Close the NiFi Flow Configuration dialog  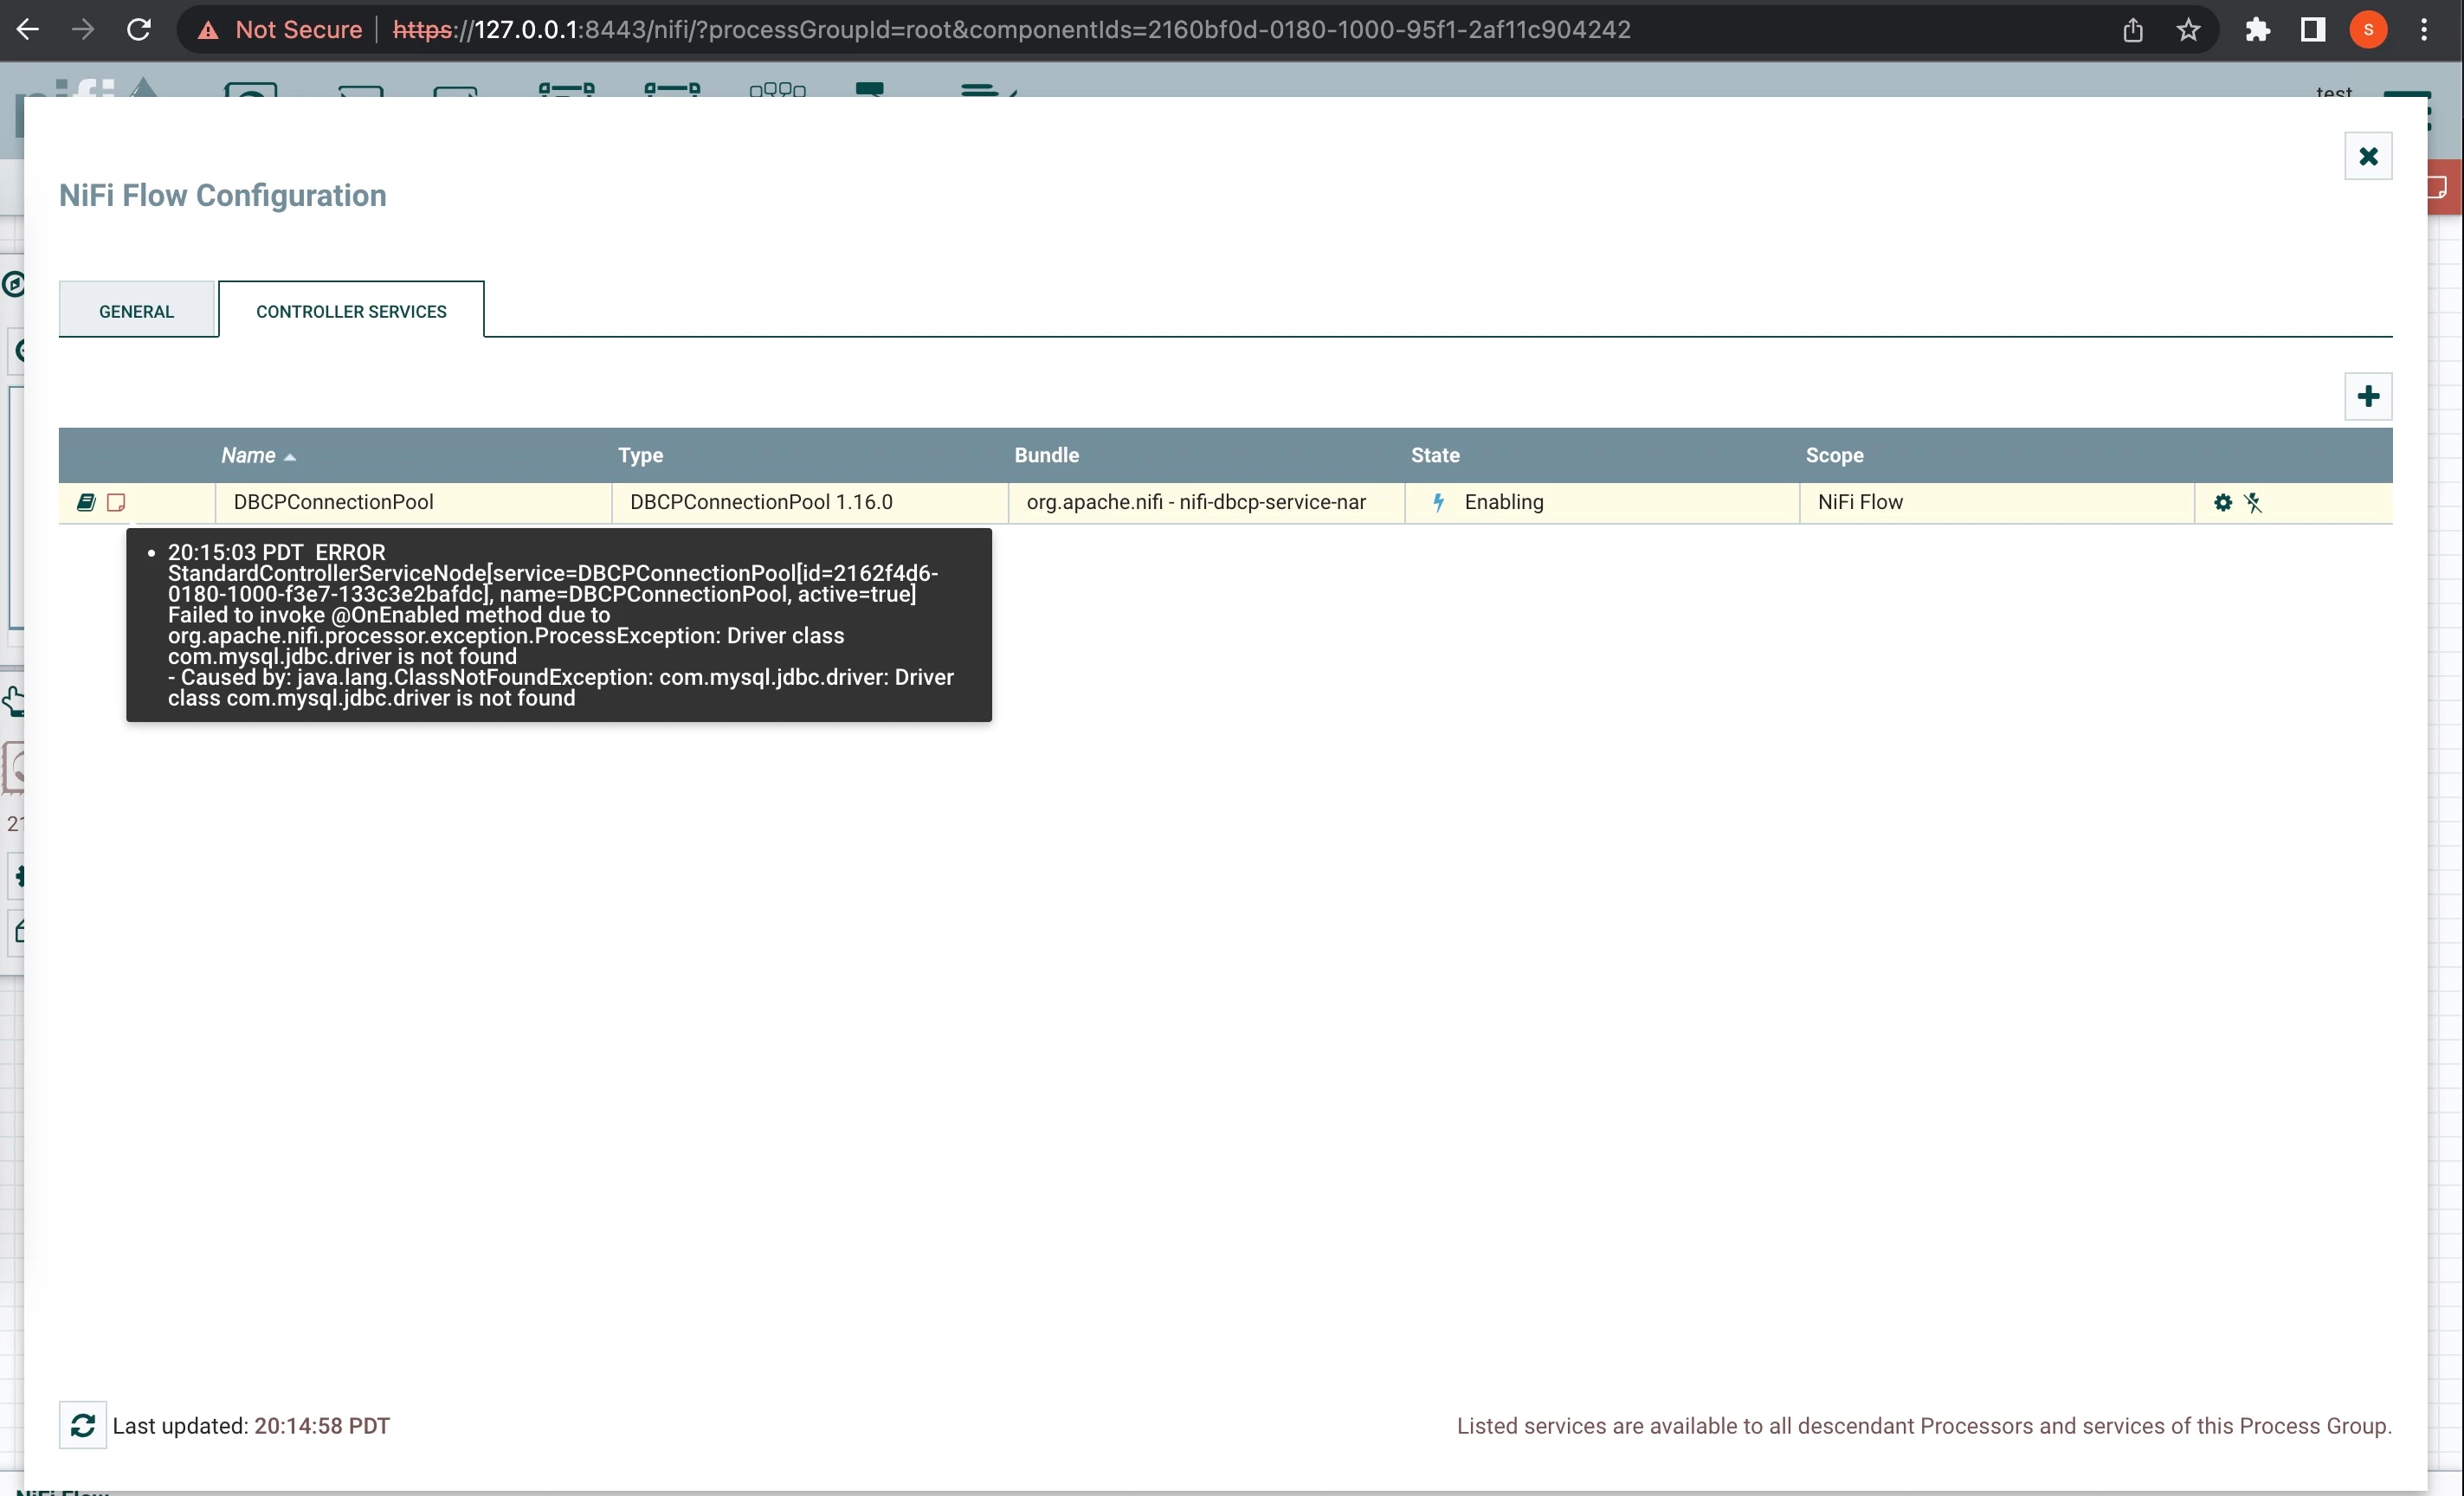[x=2367, y=156]
